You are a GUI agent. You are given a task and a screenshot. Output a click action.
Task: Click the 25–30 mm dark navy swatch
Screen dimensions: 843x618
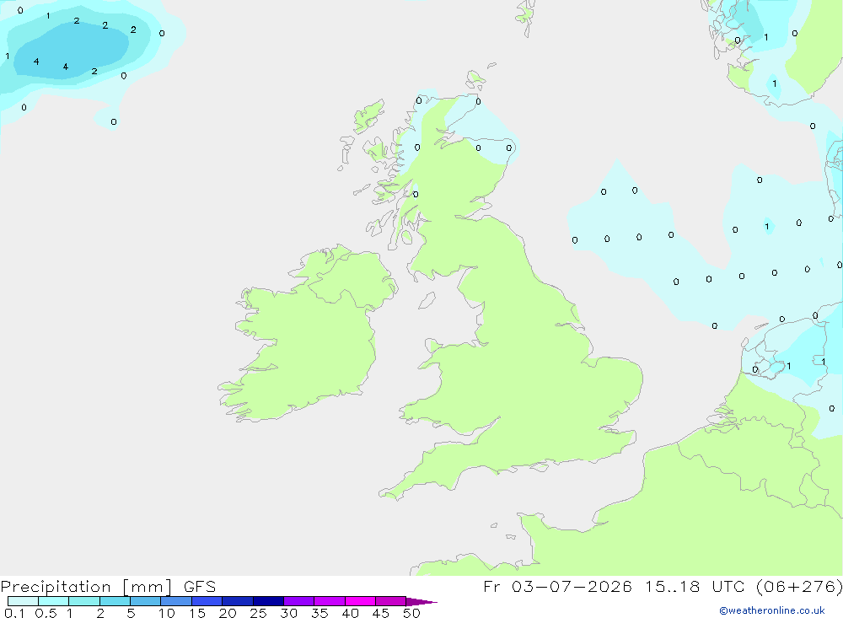pyautogui.click(x=268, y=601)
